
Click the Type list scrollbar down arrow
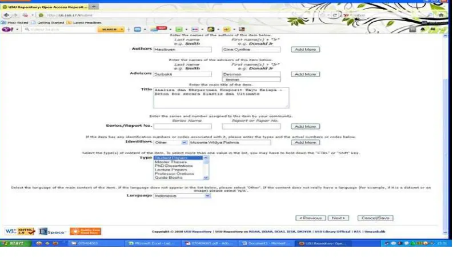(x=206, y=178)
